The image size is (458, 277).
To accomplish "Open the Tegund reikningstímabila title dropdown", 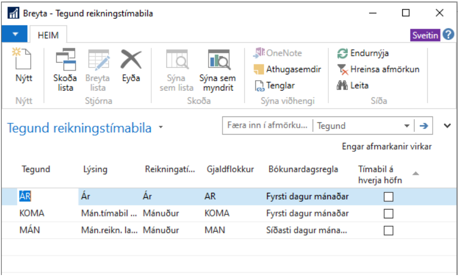I will (161, 129).
